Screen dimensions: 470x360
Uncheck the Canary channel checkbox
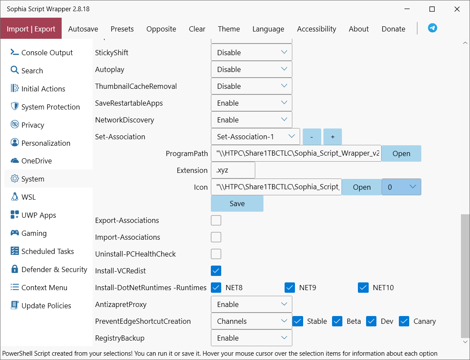click(x=404, y=321)
